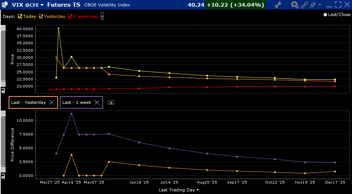This screenshot has width=352, height=194.
Task: Pin the Futures TS window
Action: 313,5
